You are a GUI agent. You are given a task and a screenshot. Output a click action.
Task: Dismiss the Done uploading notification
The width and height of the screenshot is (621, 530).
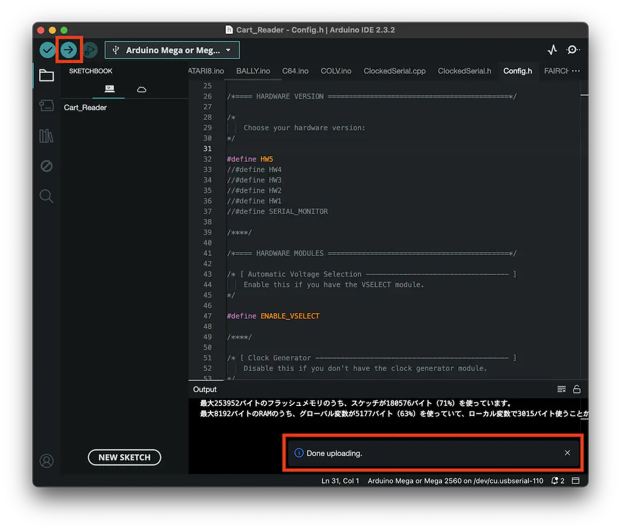(568, 453)
